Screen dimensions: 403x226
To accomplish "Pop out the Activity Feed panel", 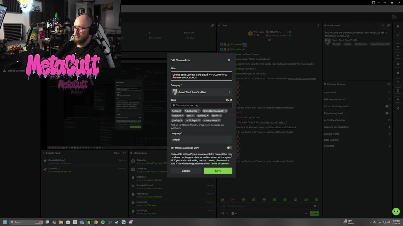I will point(125,153).
